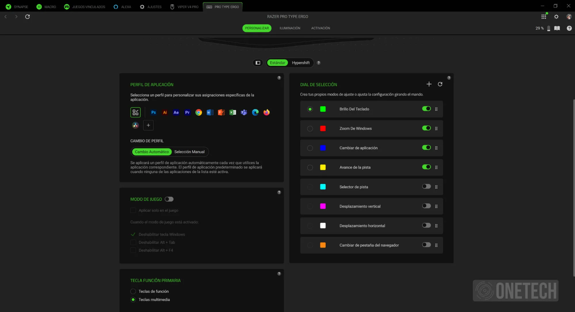
Task: Select the Firefox application profile
Action: point(267,113)
